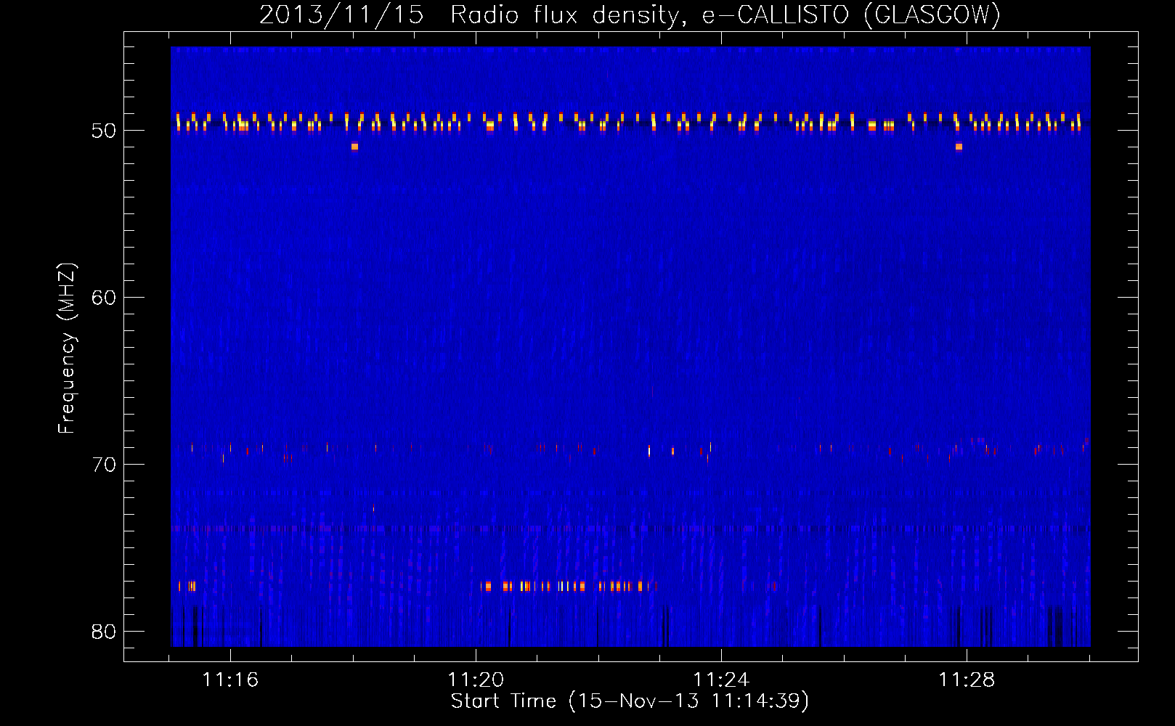Click the 80 frequency tick label
This screenshot has height=726, width=1175.
(x=104, y=631)
